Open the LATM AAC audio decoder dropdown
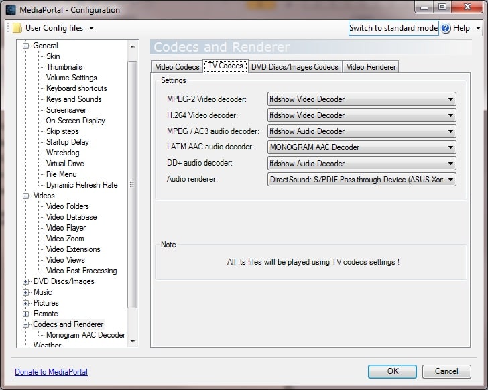This screenshot has height=390, width=488. (362, 147)
